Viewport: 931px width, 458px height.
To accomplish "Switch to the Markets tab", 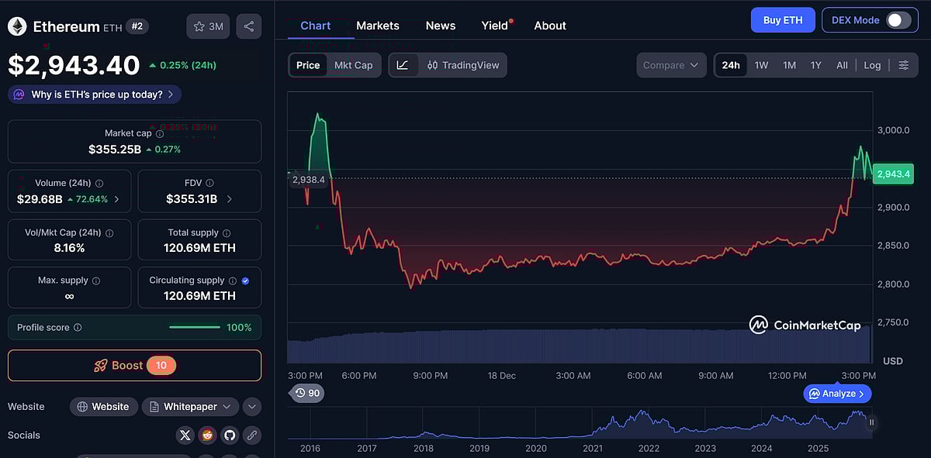I will 378,26.
